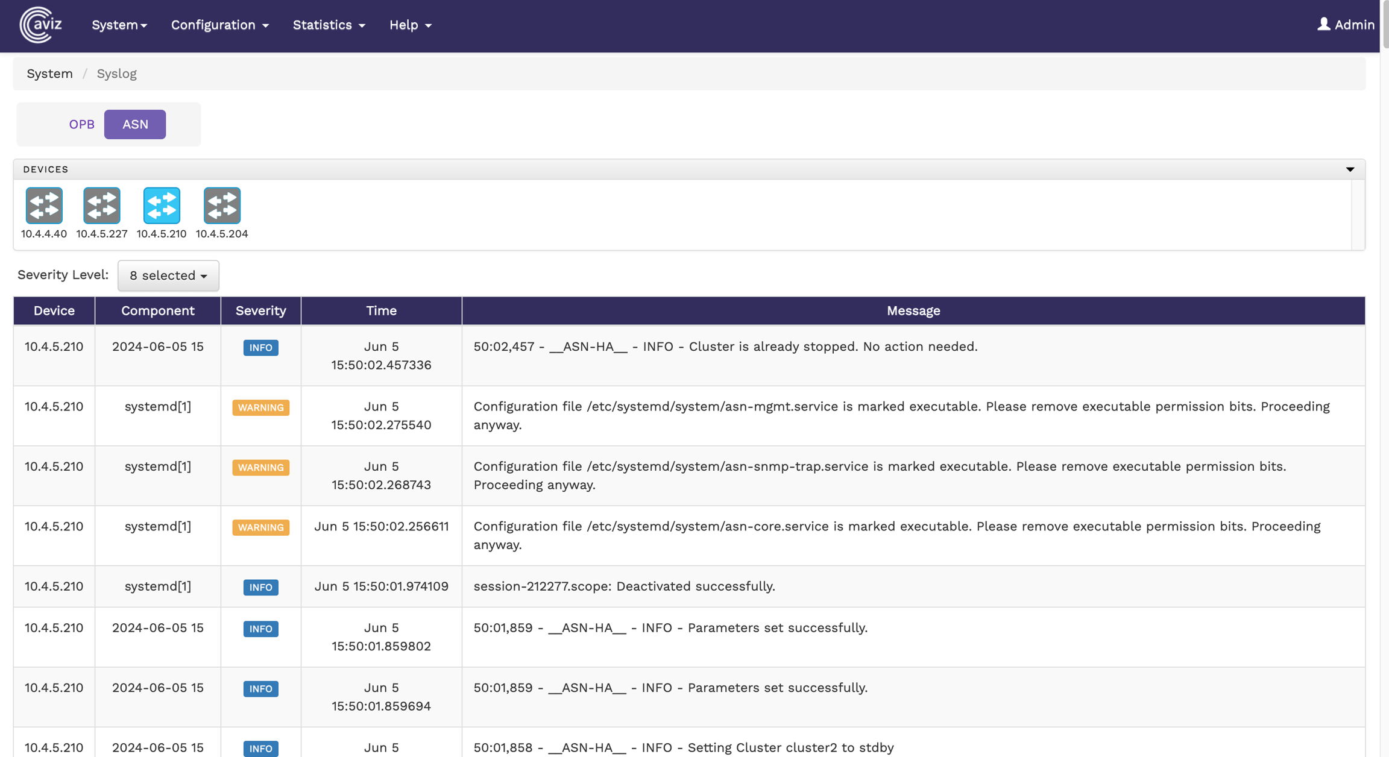Collapse the Devices panel arrow
The height and width of the screenshot is (757, 1389).
coord(1350,169)
